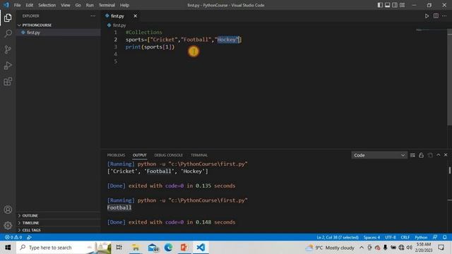This screenshot has height=254, width=452.
Task: Expand the CELL TAGS section
Action: click(58, 230)
